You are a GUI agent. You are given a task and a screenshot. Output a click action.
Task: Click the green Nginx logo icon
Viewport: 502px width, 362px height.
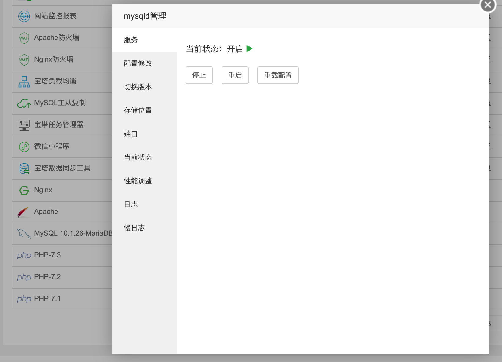pyautogui.click(x=24, y=190)
